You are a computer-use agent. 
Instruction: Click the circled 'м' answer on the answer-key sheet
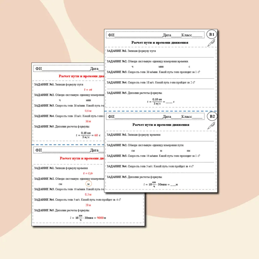pos(89,184)
